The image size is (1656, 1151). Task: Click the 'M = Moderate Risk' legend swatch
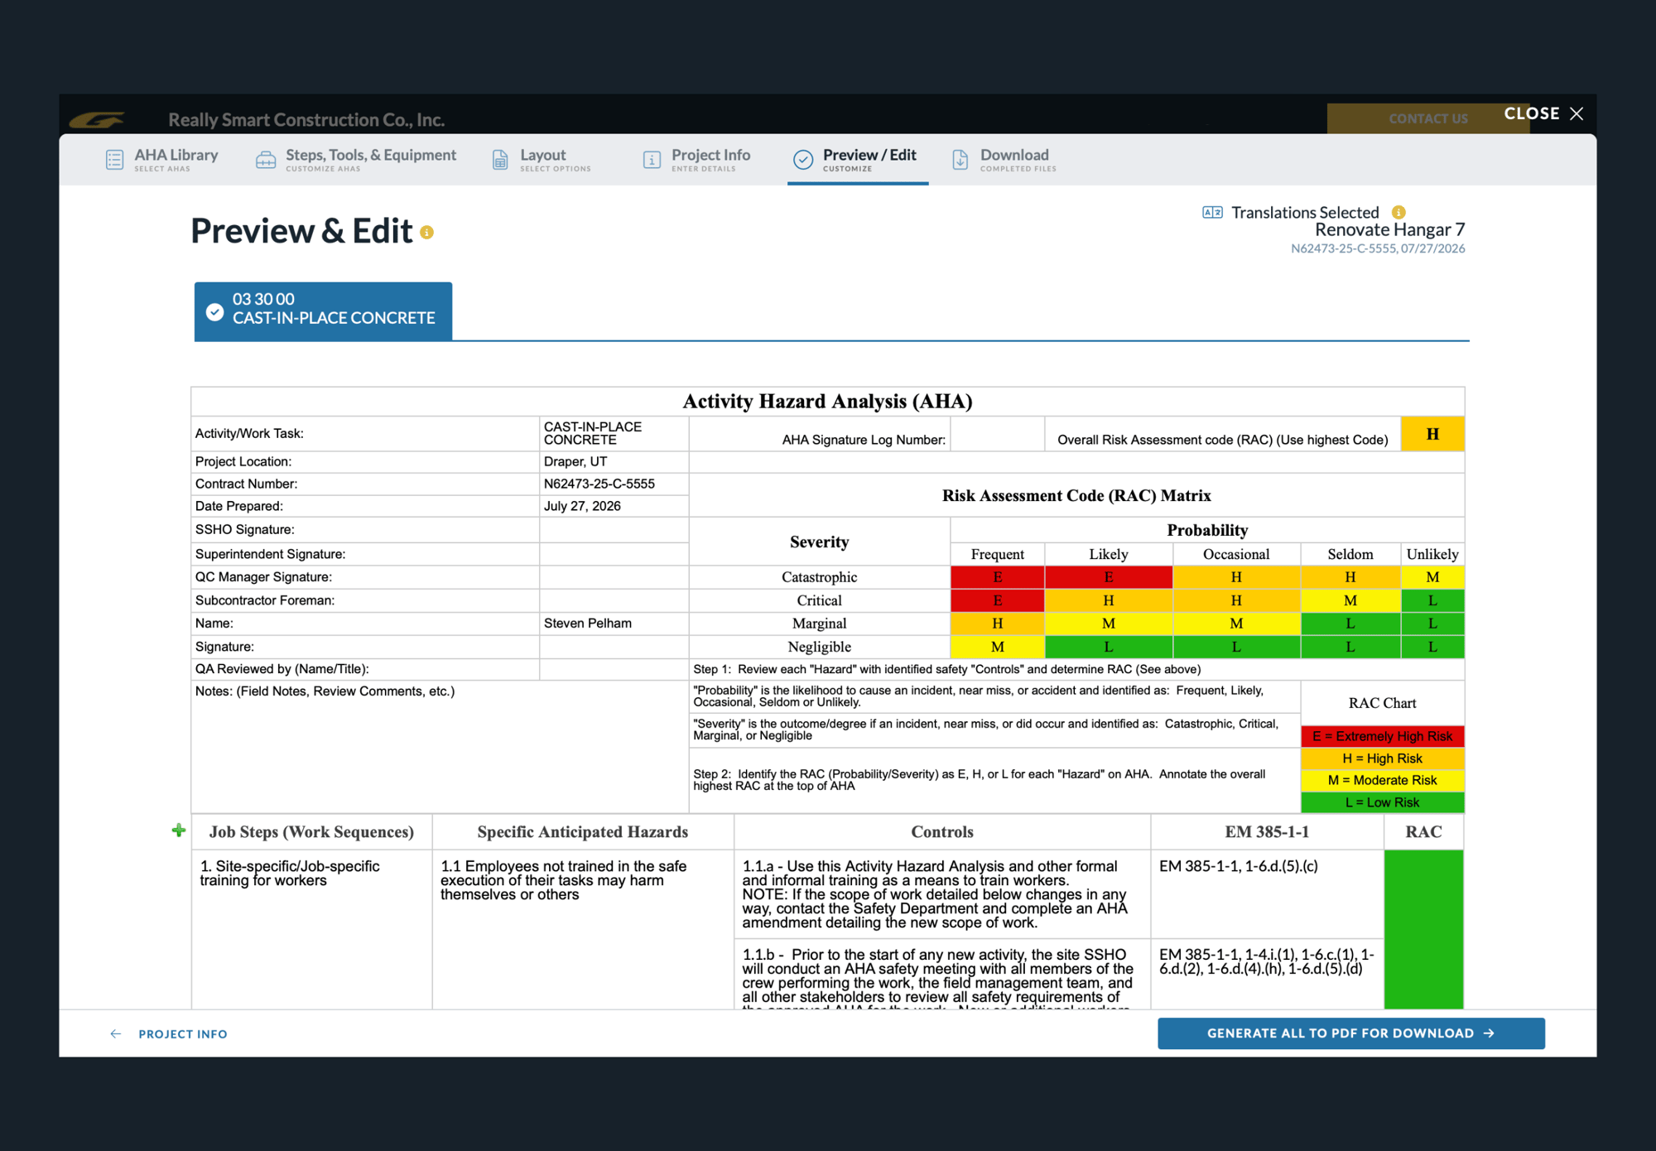[x=1382, y=780]
